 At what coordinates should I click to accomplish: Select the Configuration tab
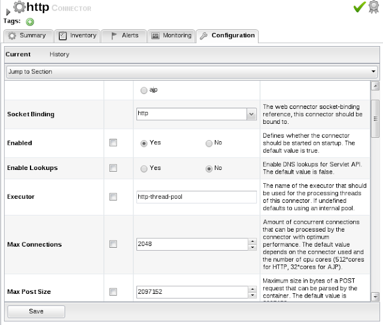click(227, 36)
